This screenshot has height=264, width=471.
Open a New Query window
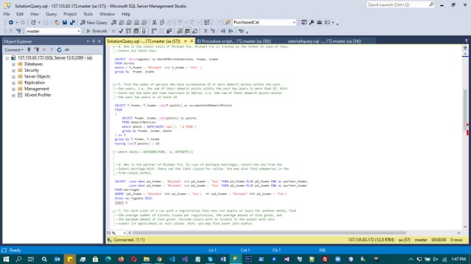point(94,23)
